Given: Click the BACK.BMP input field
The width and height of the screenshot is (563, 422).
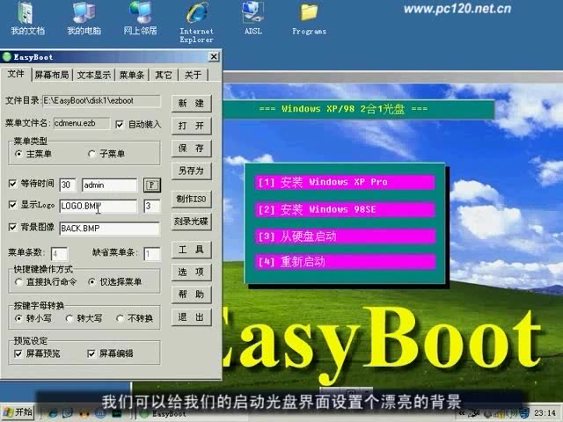Looking at the screenshot, I should point(109,229).
